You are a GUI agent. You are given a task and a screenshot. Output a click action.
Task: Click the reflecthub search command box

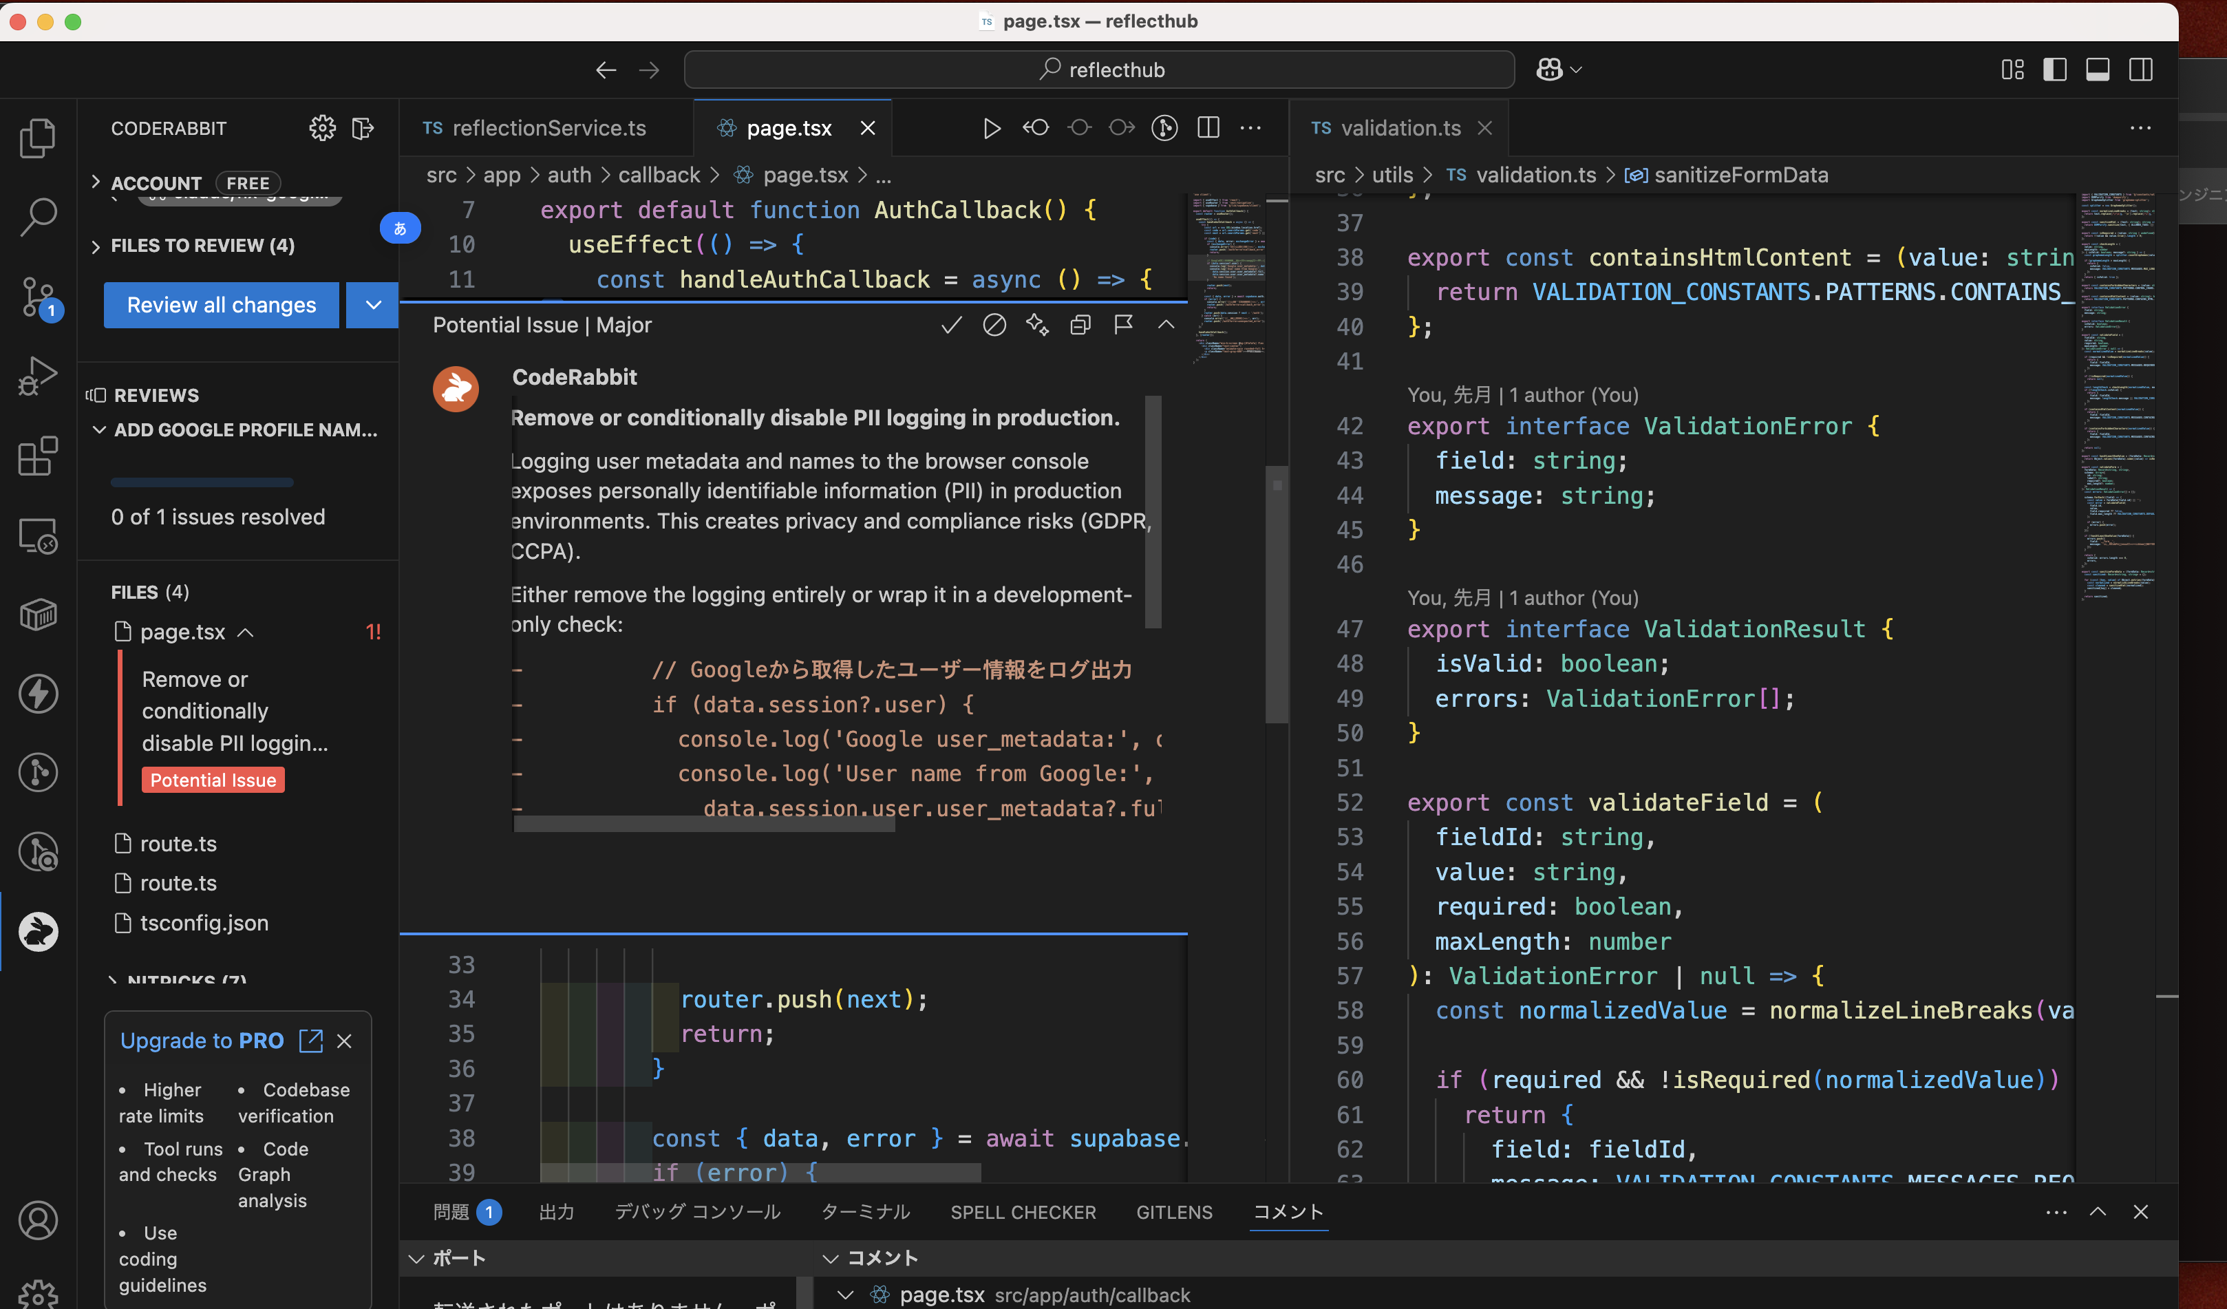[x=1098, y=70]
